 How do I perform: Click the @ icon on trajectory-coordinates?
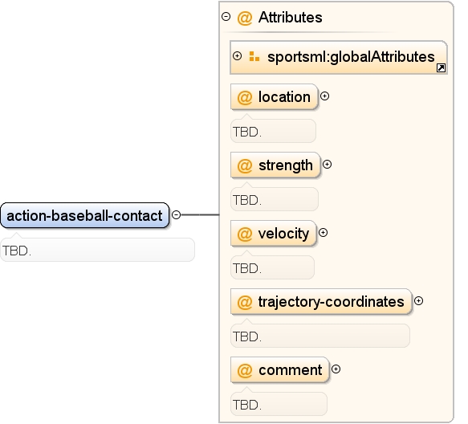click(x=245, y=302)
